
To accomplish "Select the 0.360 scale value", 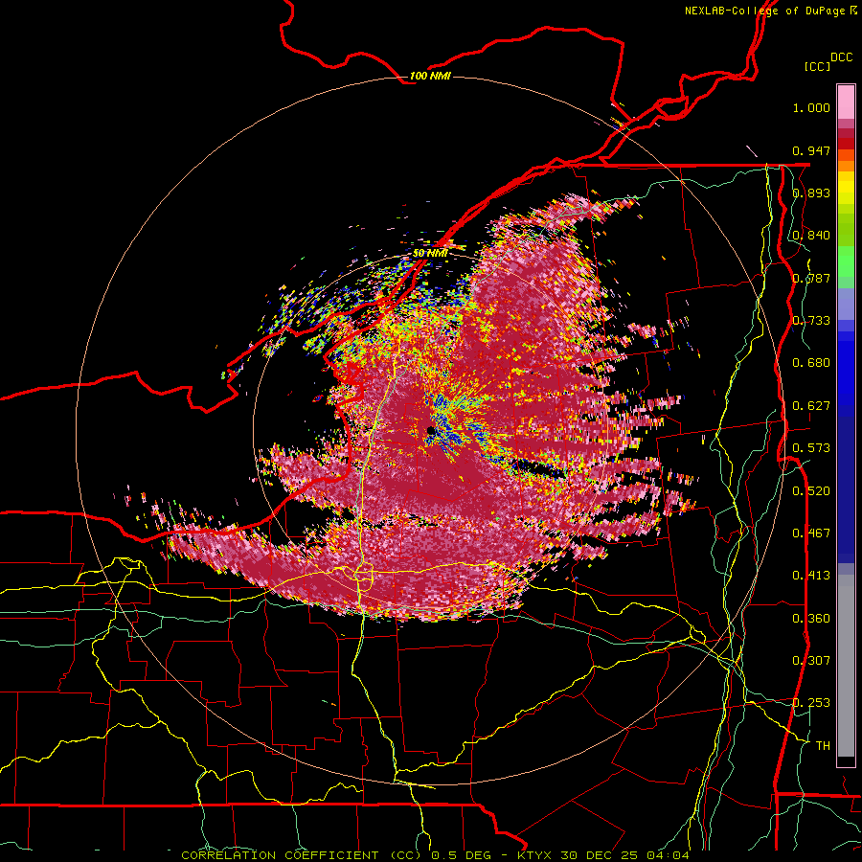I will 811,619.
